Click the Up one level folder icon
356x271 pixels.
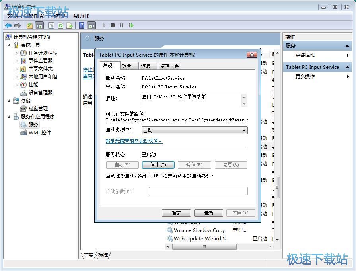tap(30, 26)
